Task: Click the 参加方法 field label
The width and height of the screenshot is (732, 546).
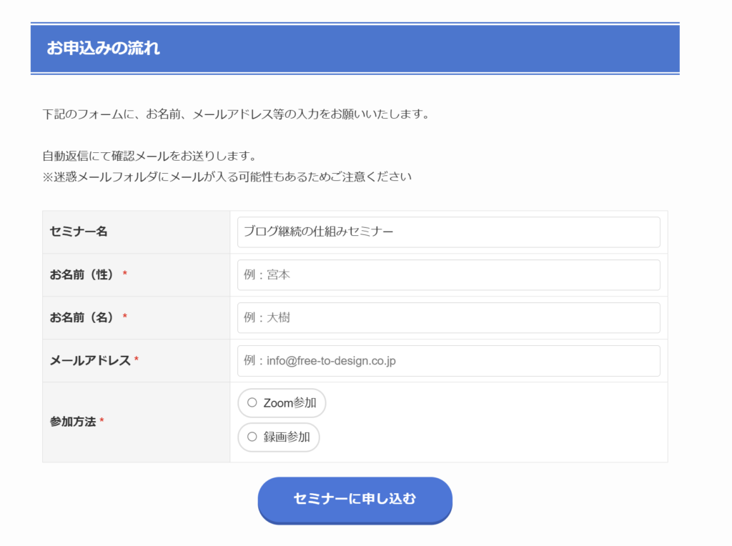Action: [73, 422]
